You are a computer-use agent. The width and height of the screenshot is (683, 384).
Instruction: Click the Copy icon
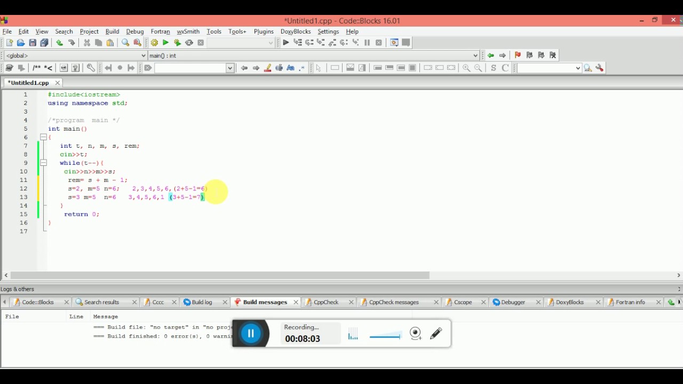coord(98,43)
